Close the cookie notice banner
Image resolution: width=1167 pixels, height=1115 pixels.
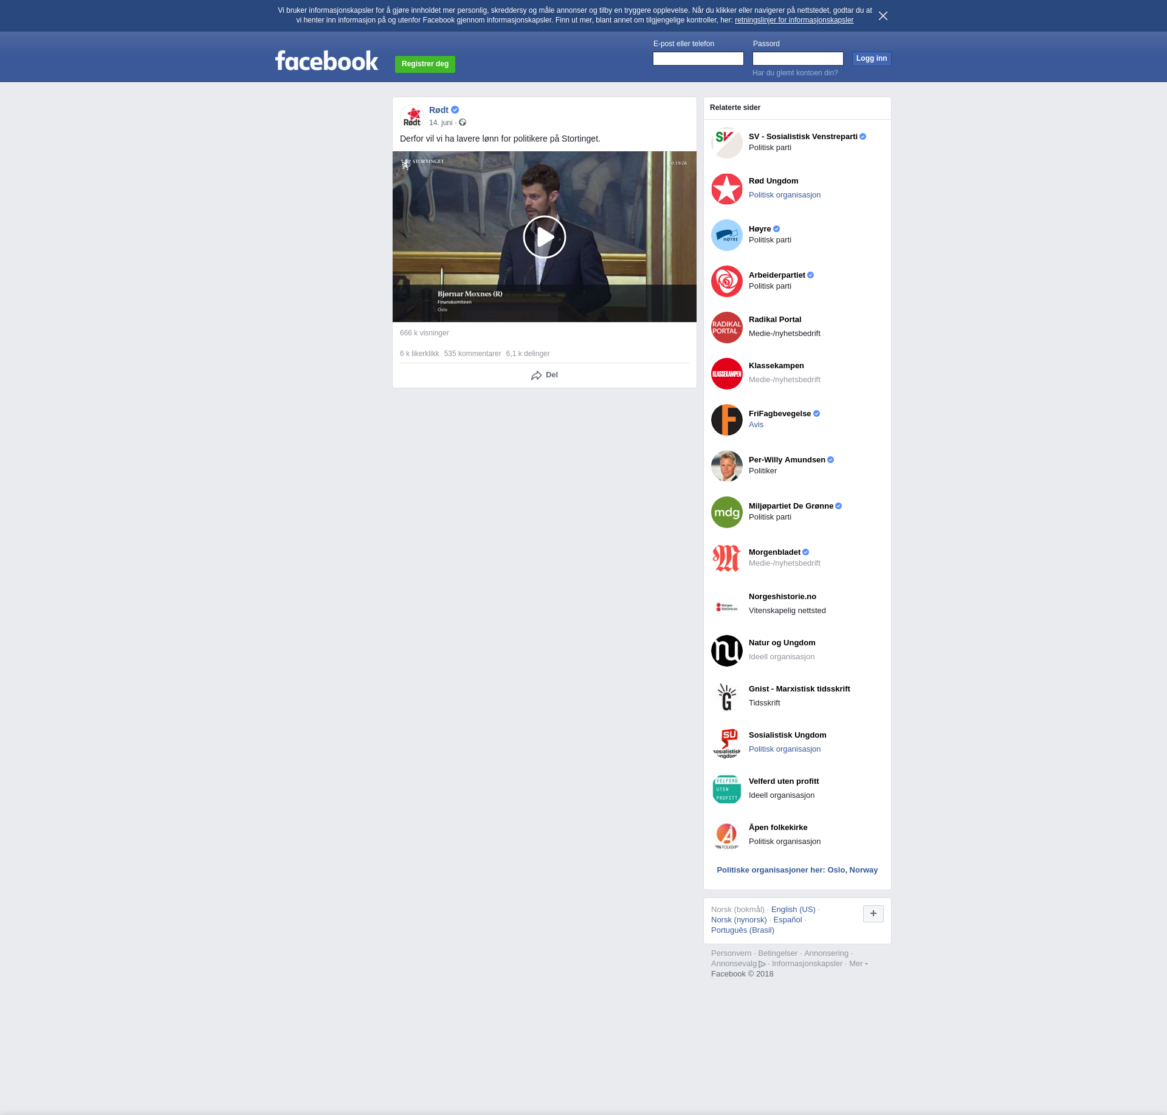[883, 16]
